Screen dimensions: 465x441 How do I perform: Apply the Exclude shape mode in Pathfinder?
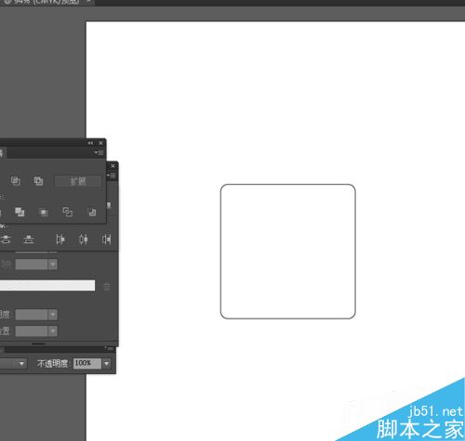[38, 181]
